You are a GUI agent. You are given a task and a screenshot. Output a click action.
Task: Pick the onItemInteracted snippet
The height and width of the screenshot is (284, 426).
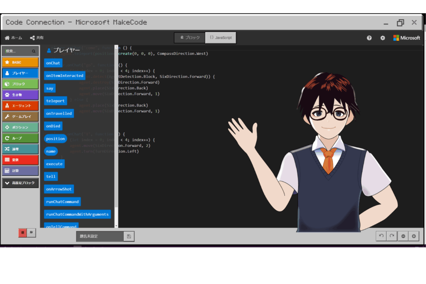click(64, 76)
